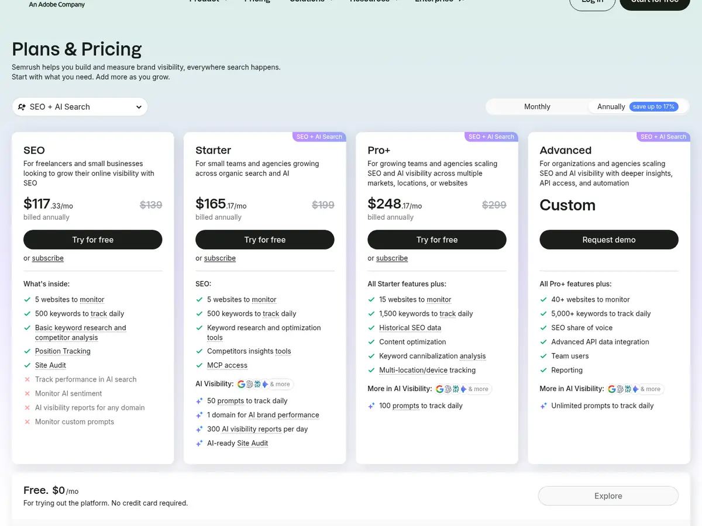This screenshot has height=526, width=702.
Task: Click SEO + AI Search badge on Advanced card
Action: [x=663, y=137]
